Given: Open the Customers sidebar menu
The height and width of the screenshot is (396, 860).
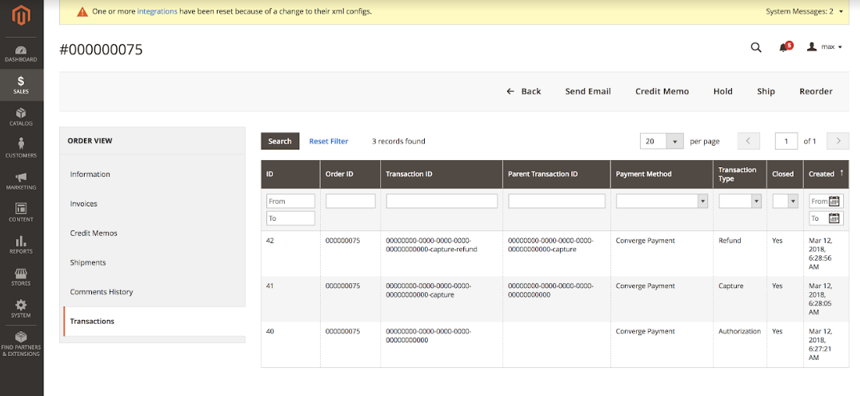Looking at the screenshot, I should coord(22,149).
